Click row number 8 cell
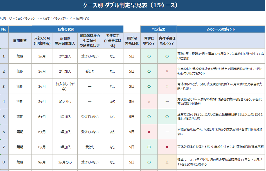The width and height of the screenshot is (266, 171). click(x=4, y=162)
